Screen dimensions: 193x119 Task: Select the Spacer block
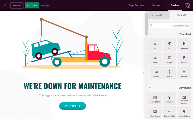[x=170, y=73]
